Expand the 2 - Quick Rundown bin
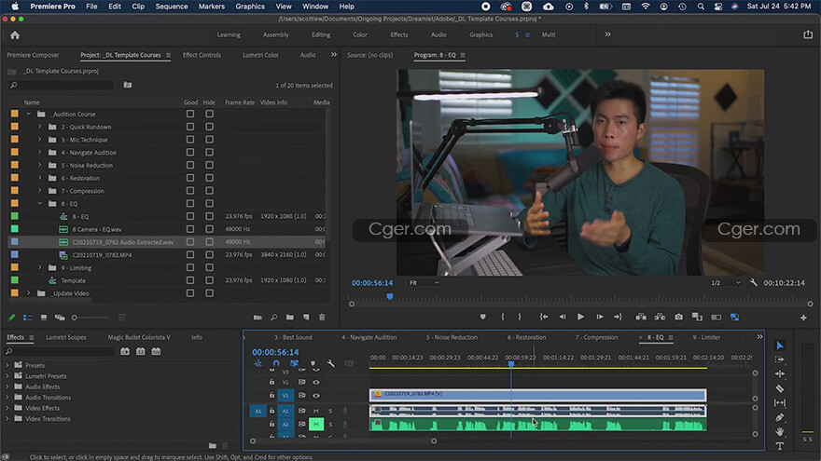 40,127
